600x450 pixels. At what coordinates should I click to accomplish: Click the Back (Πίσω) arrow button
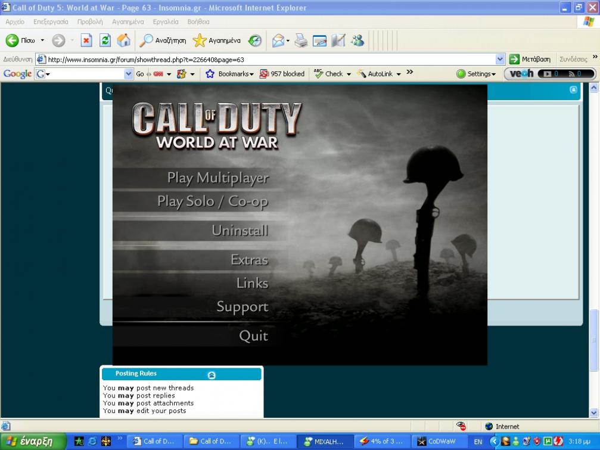pyautogui.click(x=20, y=40)
